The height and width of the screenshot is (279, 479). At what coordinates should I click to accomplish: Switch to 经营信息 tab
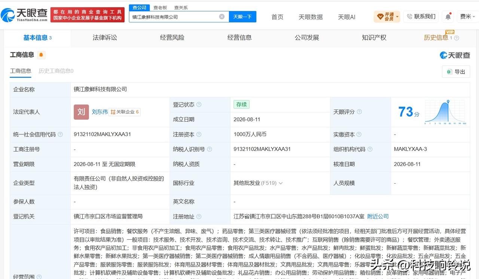239,37
